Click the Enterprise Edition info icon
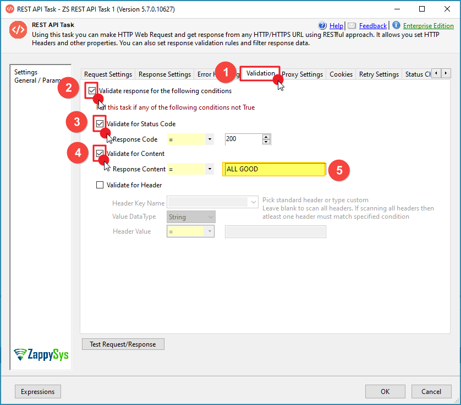461x405 pixels. 396,25
